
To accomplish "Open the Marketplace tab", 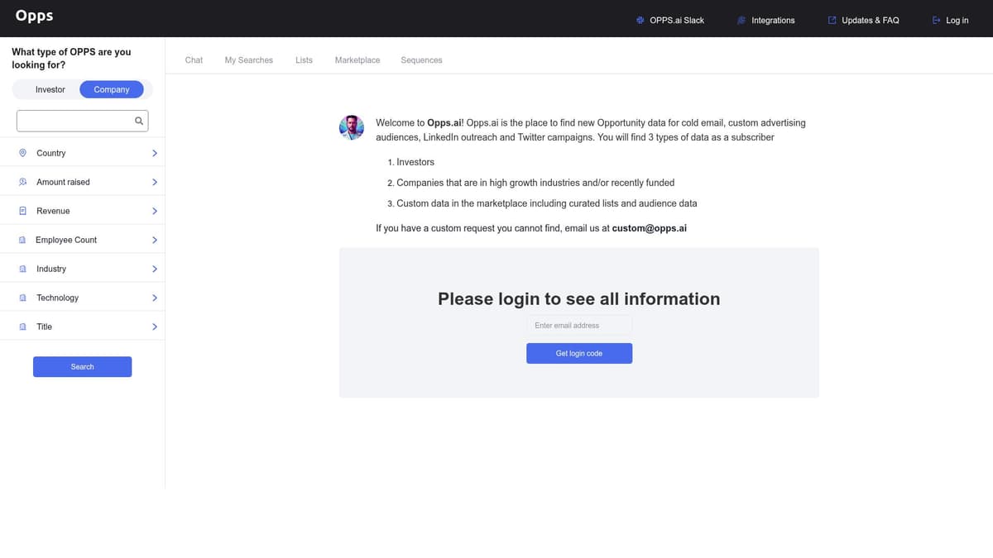I will pos(357,60).
